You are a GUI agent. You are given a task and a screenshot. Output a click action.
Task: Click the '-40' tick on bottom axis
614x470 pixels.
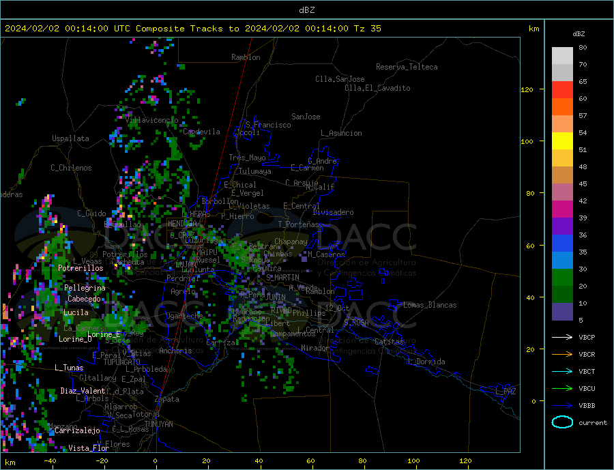point(50,461)
